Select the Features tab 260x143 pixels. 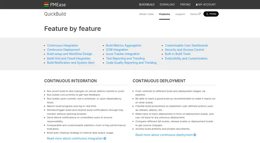click(164, 14)
